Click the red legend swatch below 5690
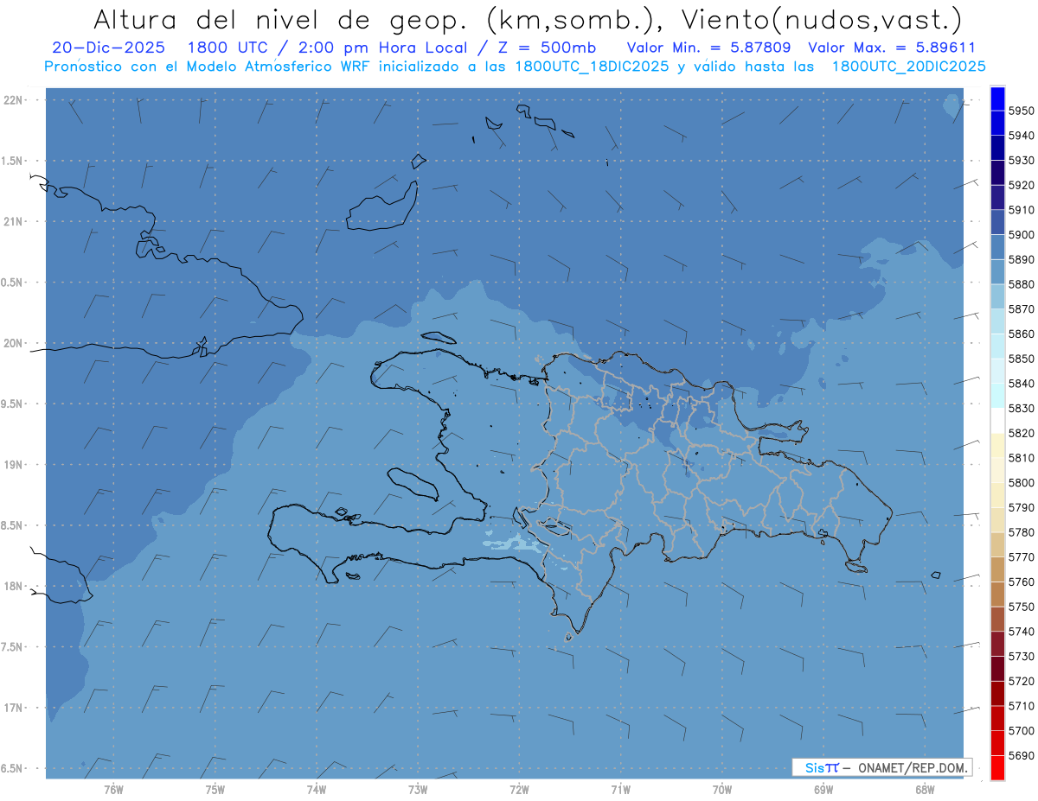 pos(997,767)
